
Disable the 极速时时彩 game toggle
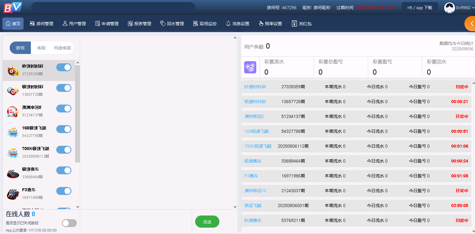(x=64, y=88)
